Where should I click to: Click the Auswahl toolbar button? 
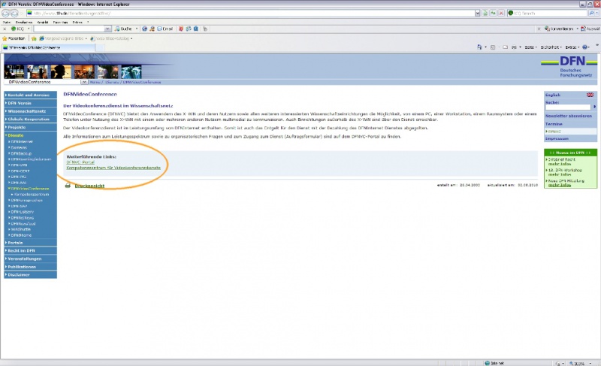(590, 29)
